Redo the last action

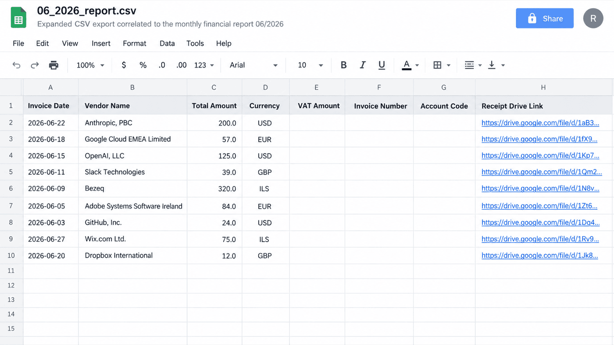click(x=35, y=65)
